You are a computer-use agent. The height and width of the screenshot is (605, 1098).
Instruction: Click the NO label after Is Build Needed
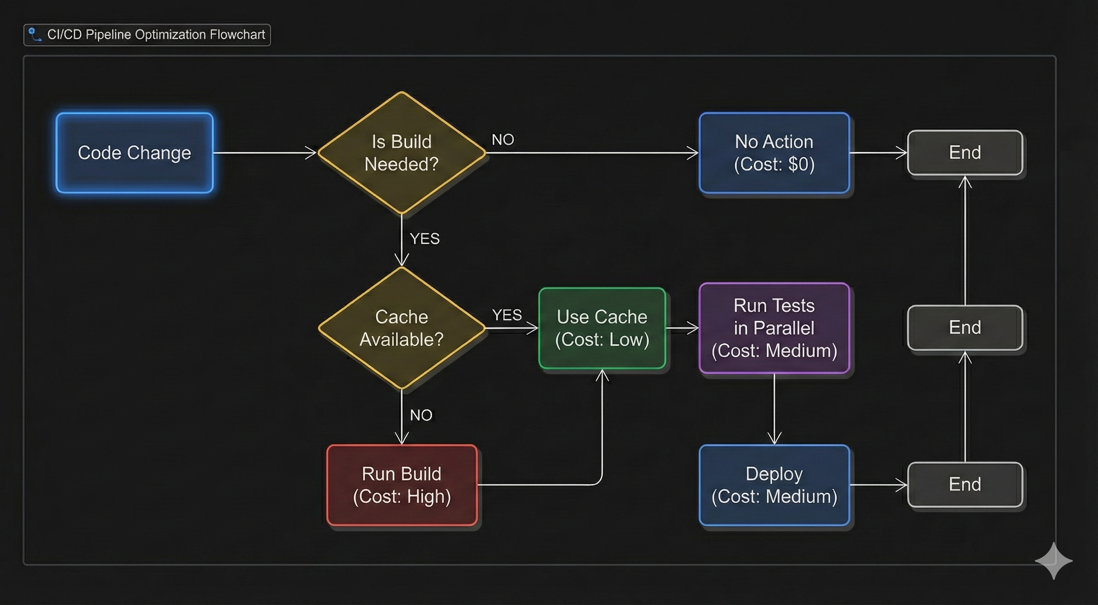click(x=502, y=139)
